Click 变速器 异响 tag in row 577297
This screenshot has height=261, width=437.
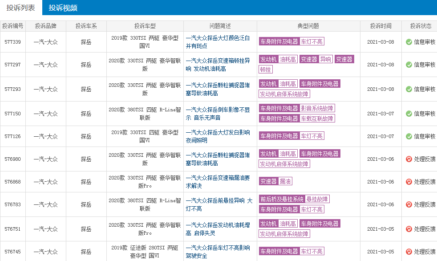click(x=316, y=59)
